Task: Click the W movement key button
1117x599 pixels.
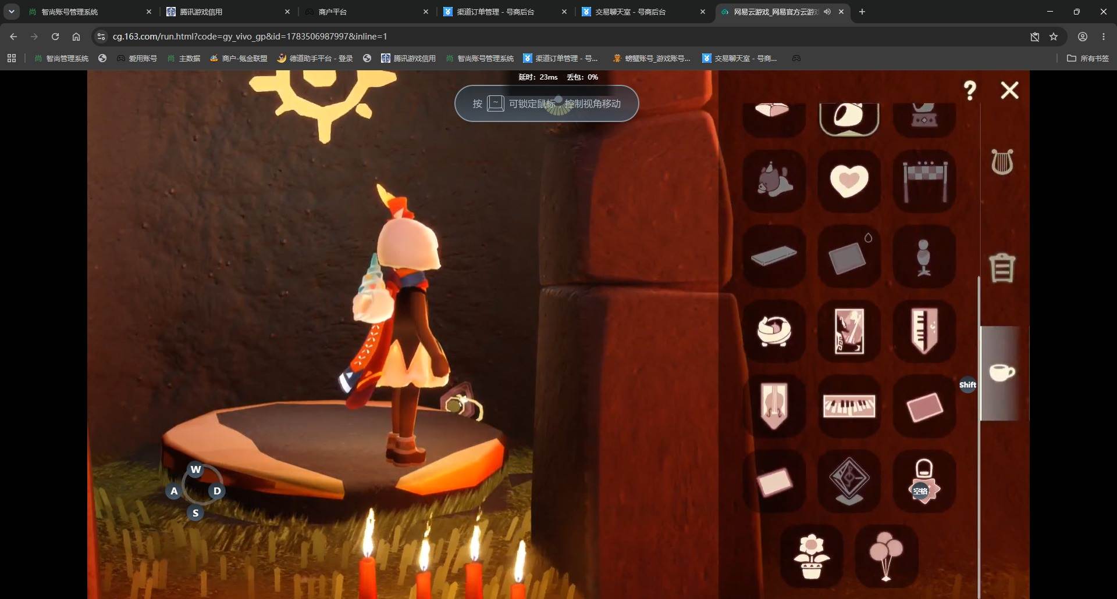Action: coord(195,469)
